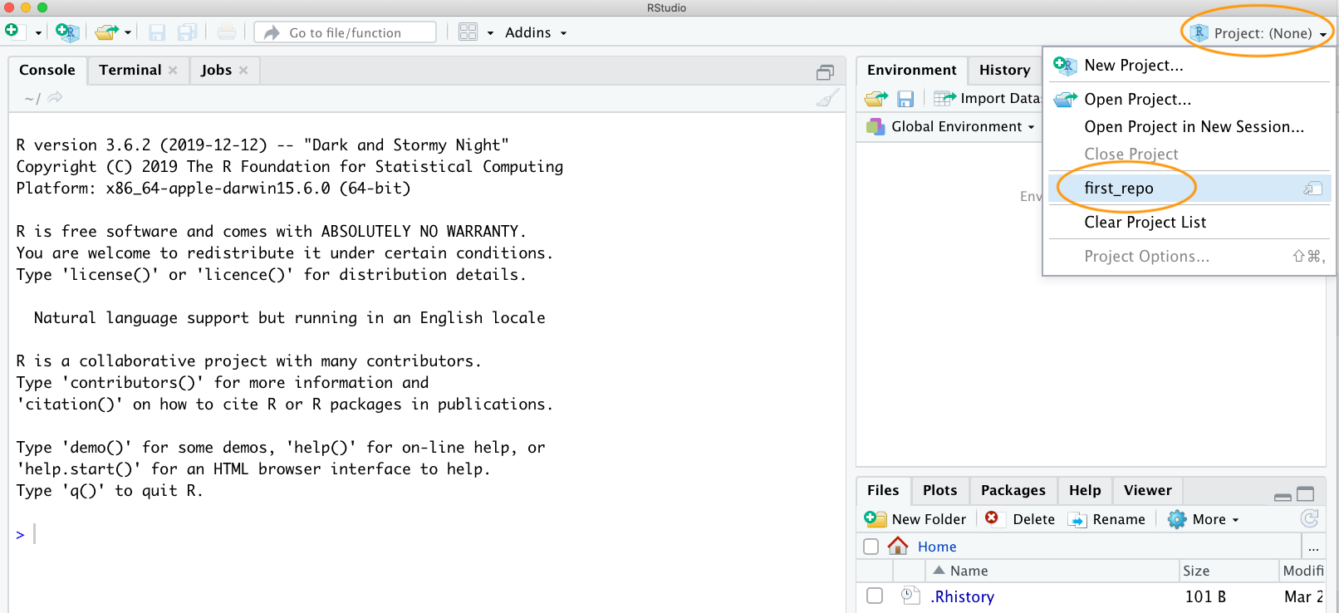
Task: Refresh the file listing icon
Action: click(1310, 519)
